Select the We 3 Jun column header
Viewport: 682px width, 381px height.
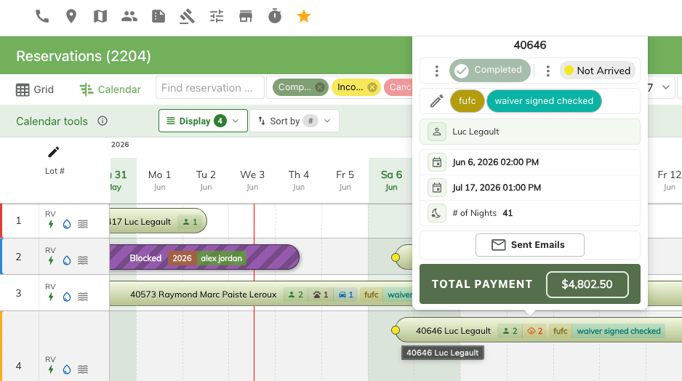252,180
